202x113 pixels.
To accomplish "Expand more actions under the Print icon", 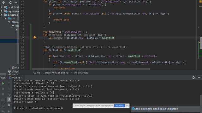I will coord(9,111).
